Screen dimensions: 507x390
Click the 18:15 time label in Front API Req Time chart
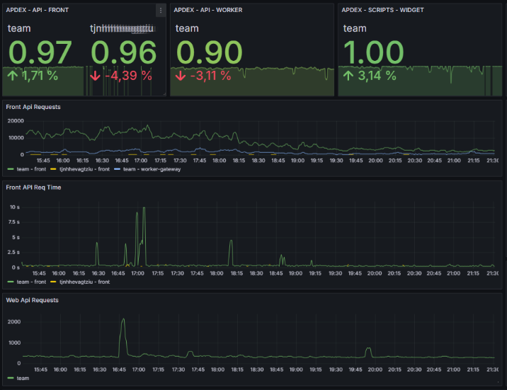coord(237,273)
